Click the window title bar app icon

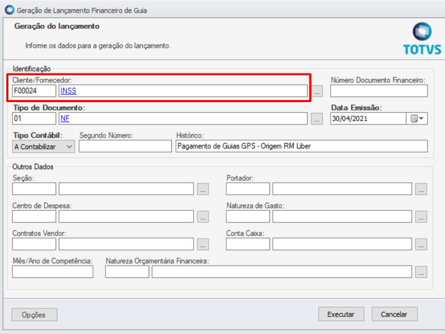9,10
